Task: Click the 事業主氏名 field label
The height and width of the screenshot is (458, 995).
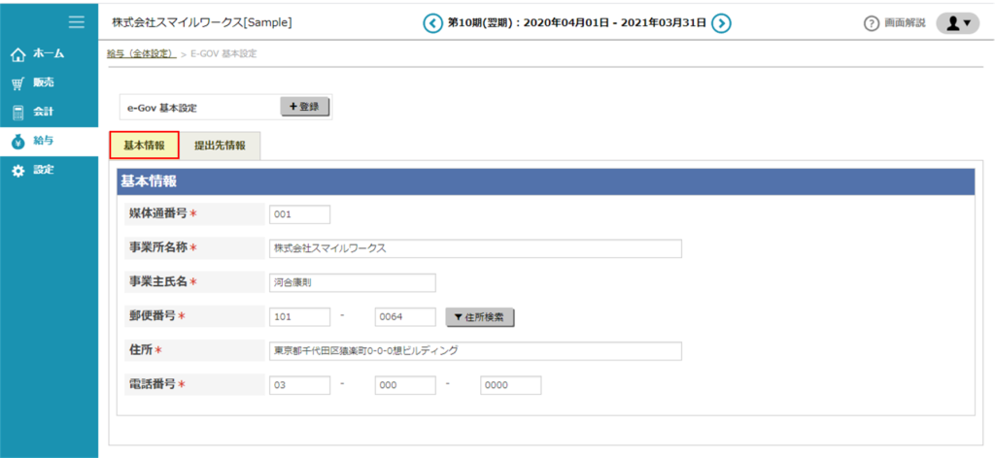Action: pyautogui.click(x=158, y=282)
